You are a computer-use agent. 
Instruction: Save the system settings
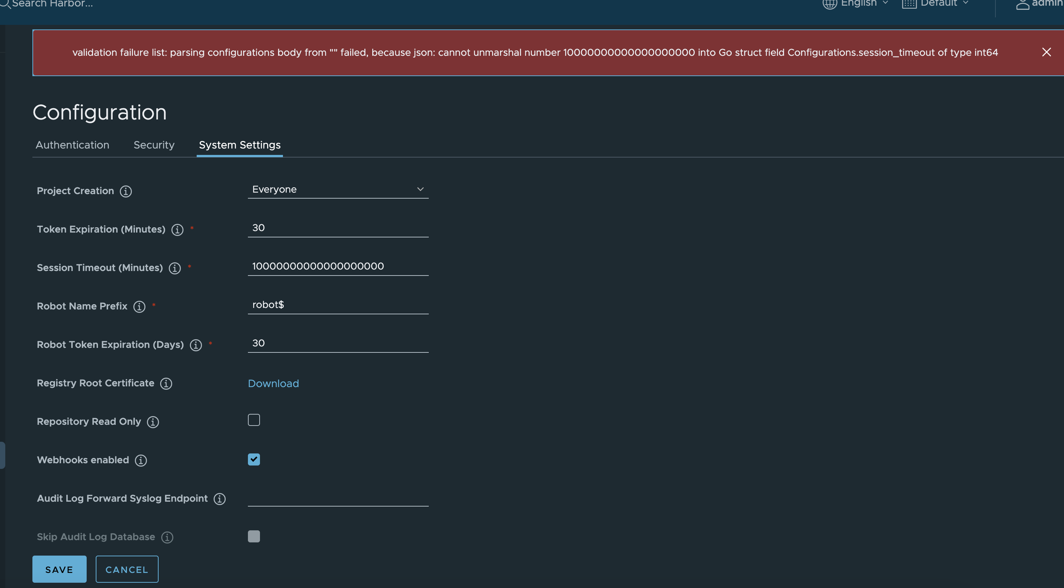tap(59, 569)
